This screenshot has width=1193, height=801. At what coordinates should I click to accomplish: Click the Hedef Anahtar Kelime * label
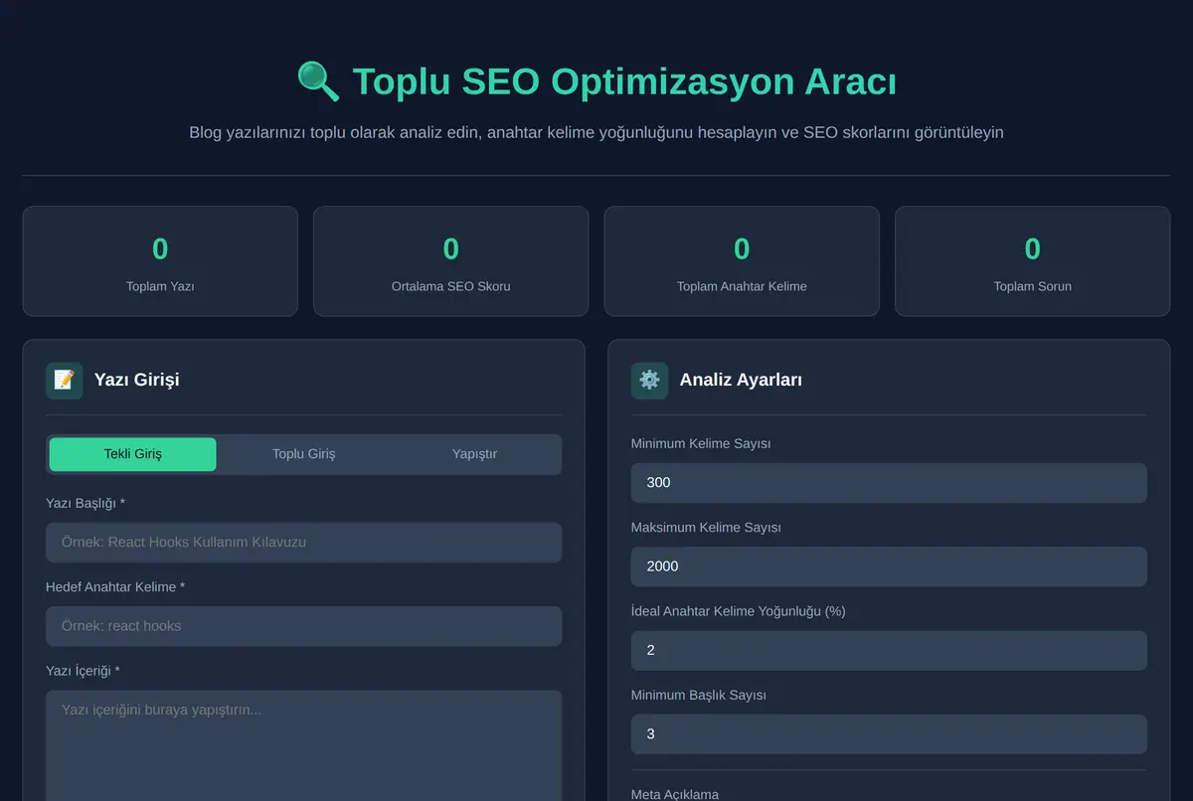[x=115, y=587]
